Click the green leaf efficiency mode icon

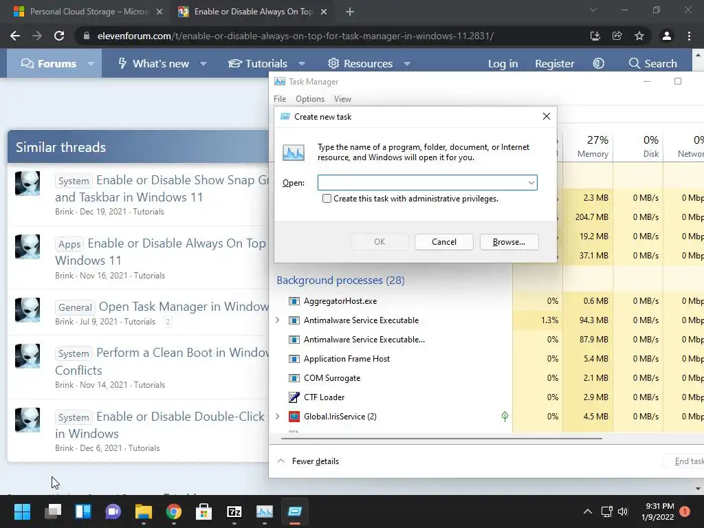(505, 417)
